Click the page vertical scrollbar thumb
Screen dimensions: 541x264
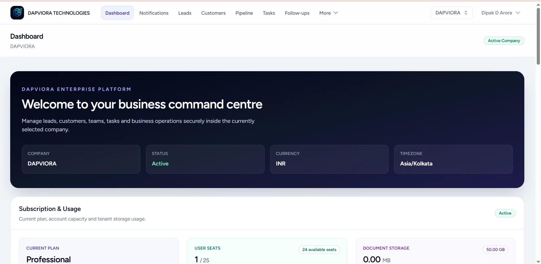click(538, 36)
